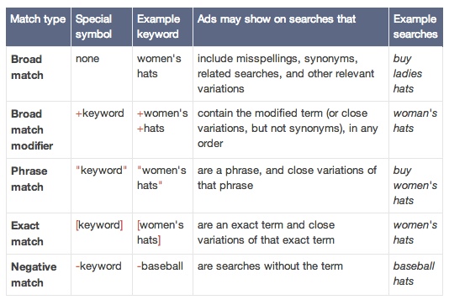This screenshot has height=305, width=449.
Task: Click the baseball hats example search
Action: point(414,274)
